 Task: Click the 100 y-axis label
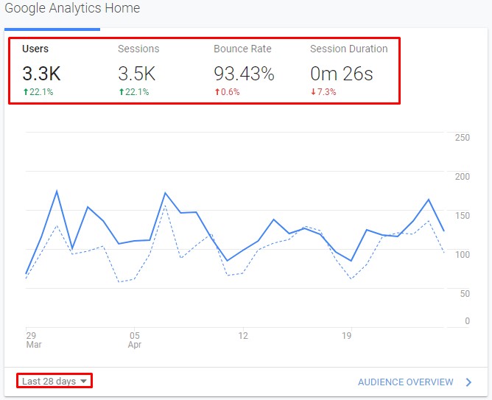pyautogui.click(x=463, y=254)
